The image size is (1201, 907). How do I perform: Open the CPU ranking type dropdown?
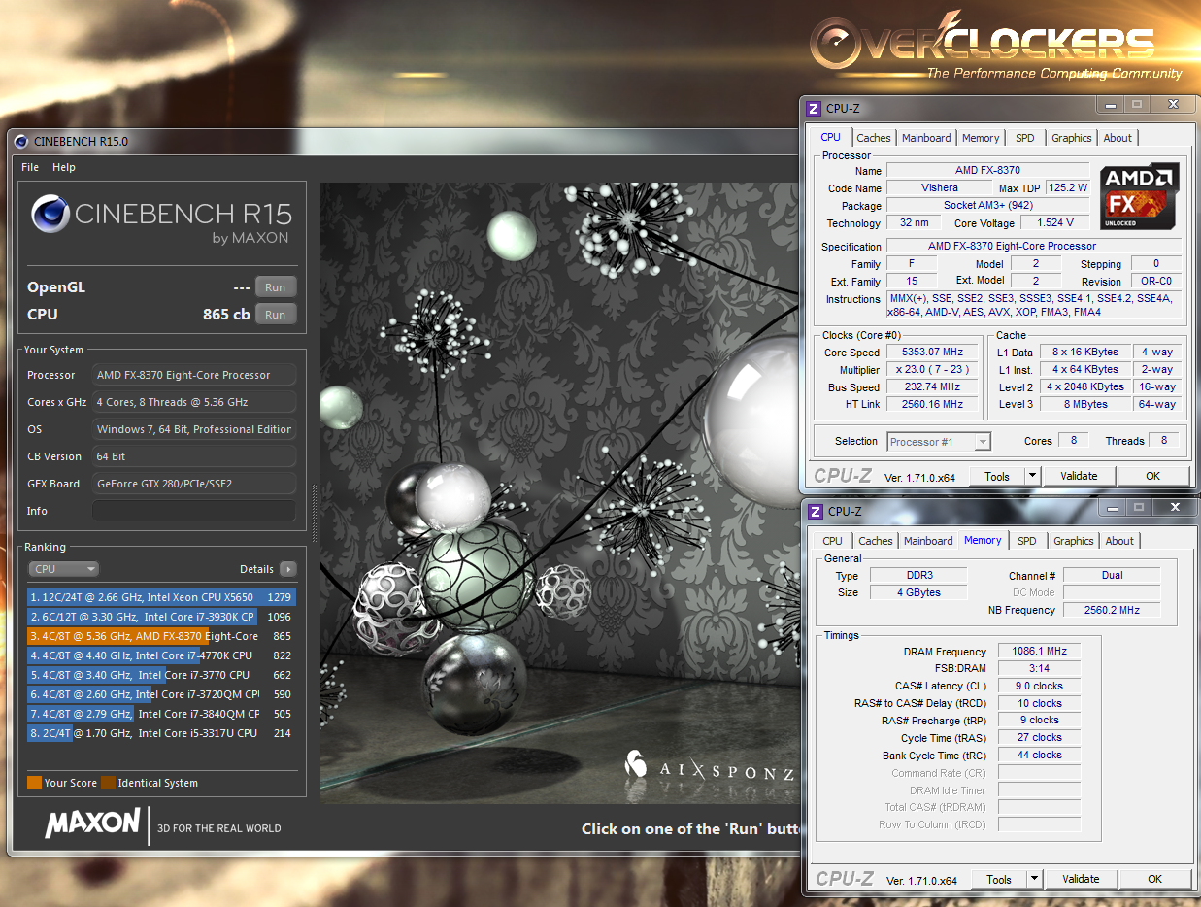64,569
